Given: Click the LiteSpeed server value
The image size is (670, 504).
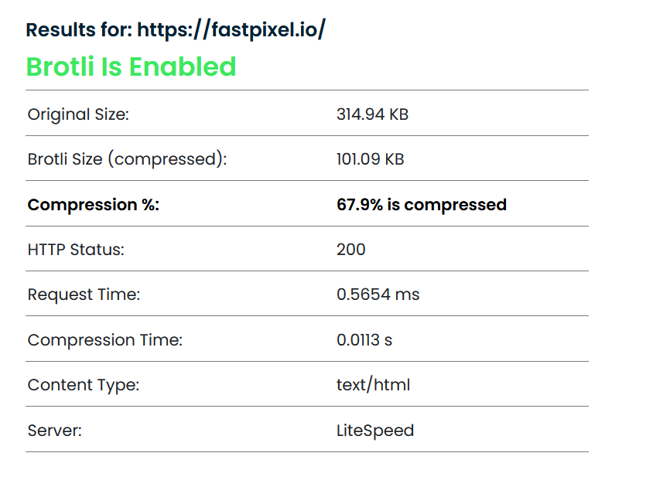Looking at the screenshot, I should [x=374, y=431].
